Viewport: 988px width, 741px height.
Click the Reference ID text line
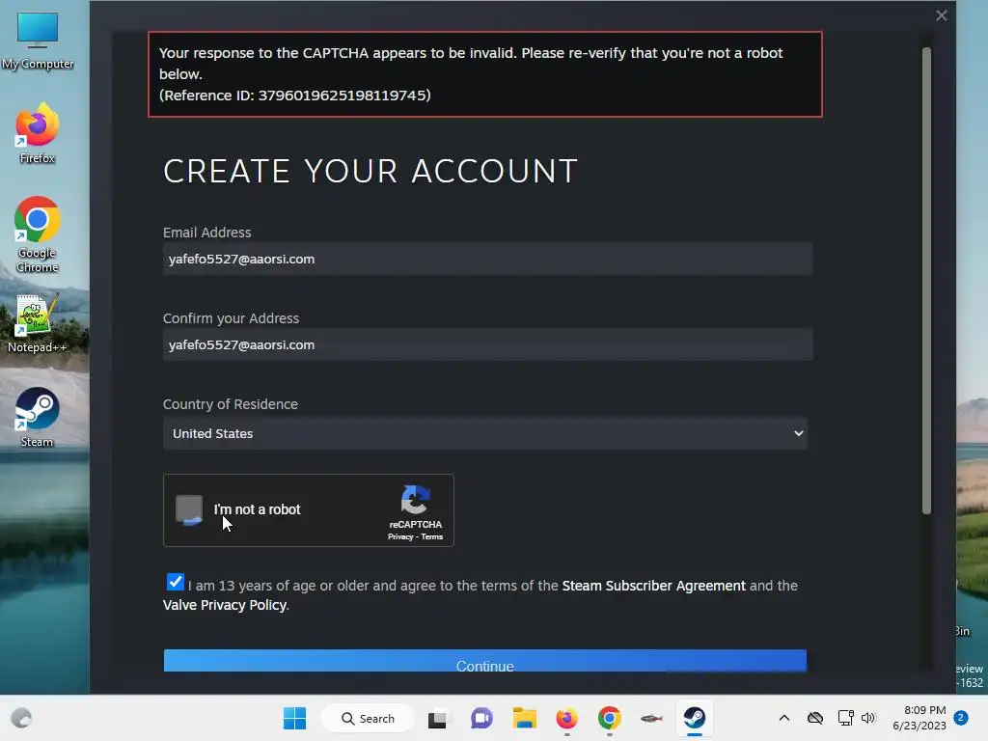click(x=295, y=96)
